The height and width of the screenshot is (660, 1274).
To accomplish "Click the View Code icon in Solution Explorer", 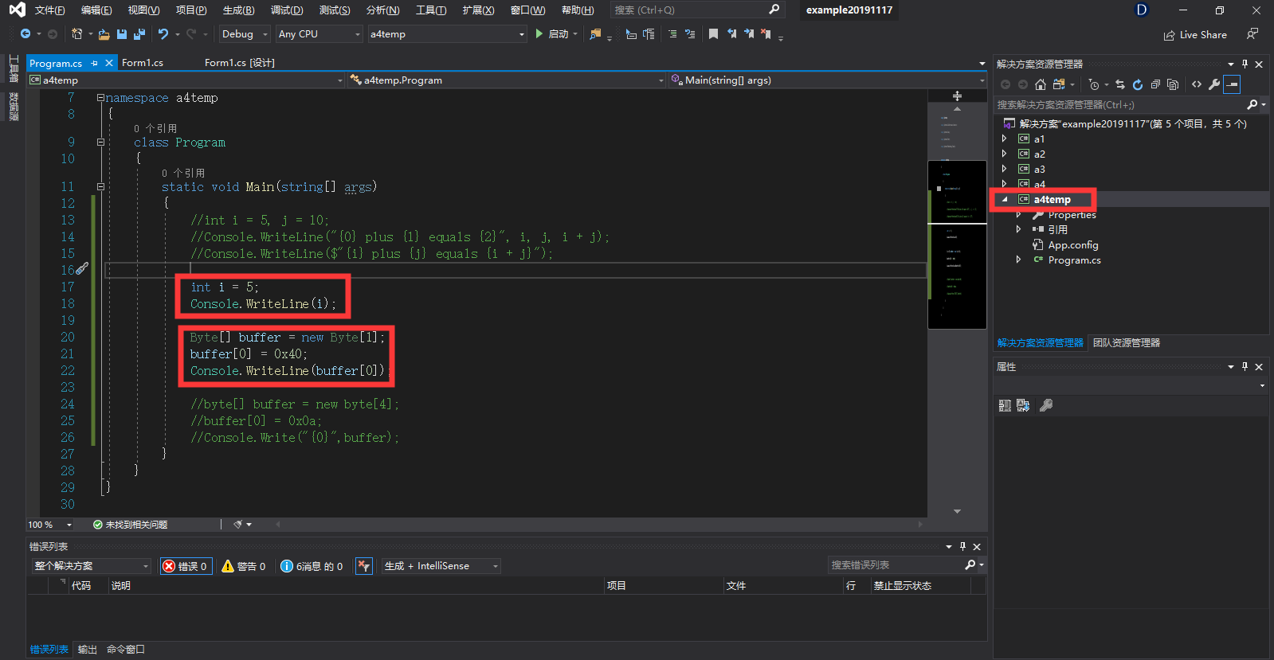I will click(x=1197, y=84).
